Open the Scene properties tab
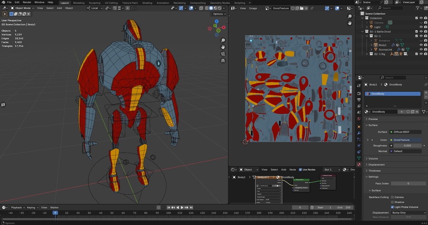The width and height of the screenshot is (428, 225). [359, 112]
